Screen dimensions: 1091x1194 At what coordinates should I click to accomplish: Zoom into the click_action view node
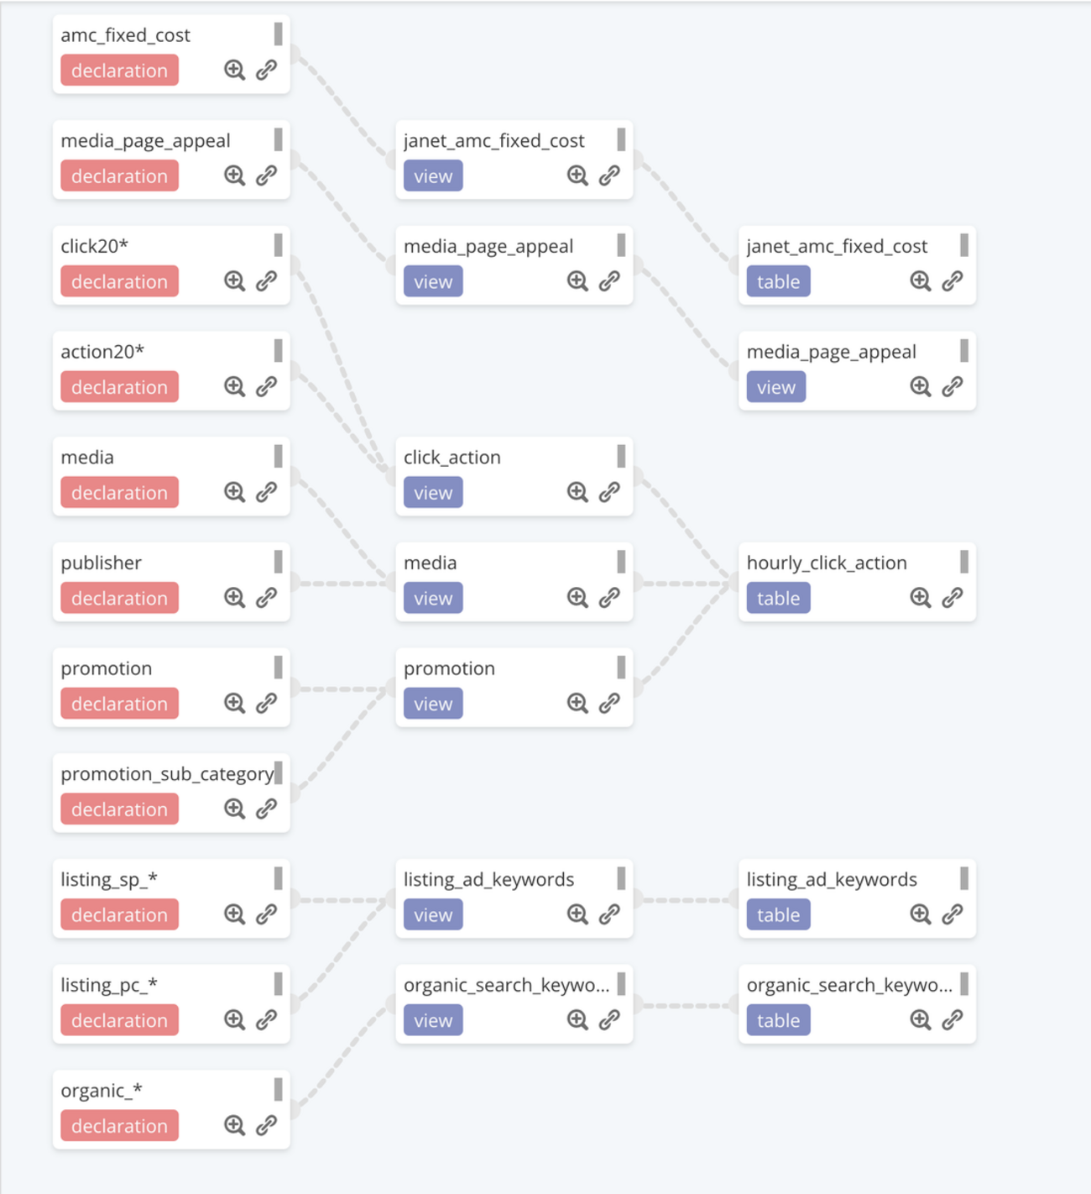[577, 492]
